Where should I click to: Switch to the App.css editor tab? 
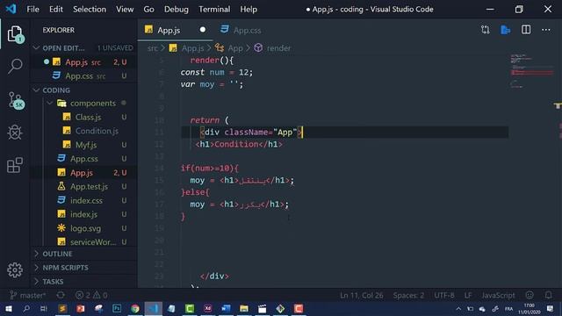[x=241, y=30]
